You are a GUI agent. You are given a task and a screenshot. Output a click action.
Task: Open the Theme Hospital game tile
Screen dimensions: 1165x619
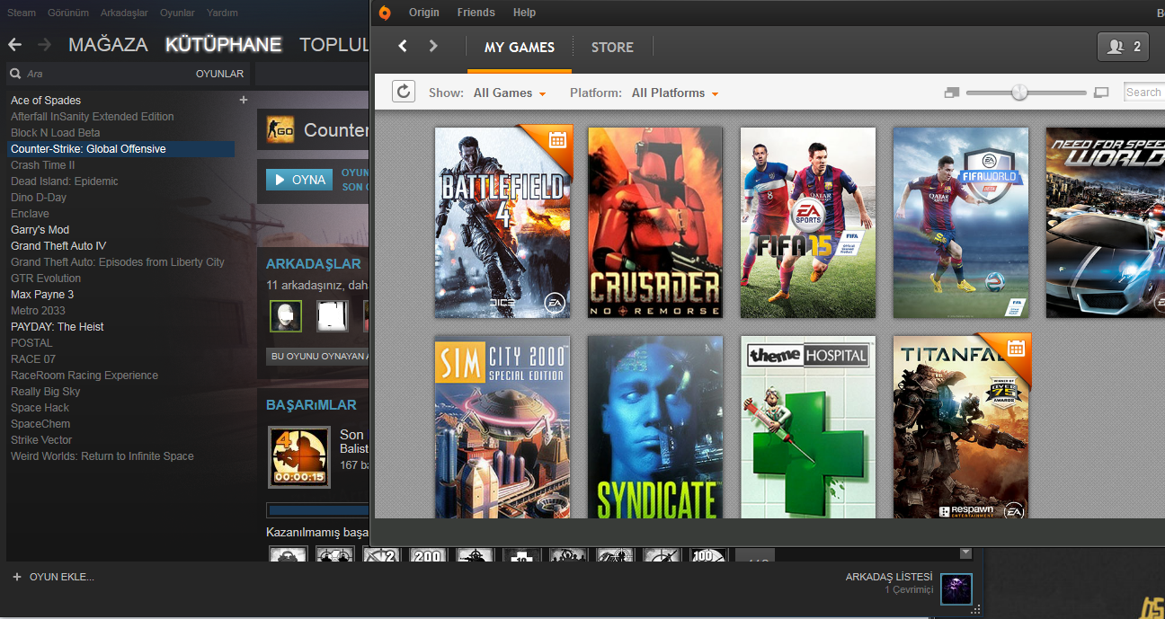[x=808, y=427]
